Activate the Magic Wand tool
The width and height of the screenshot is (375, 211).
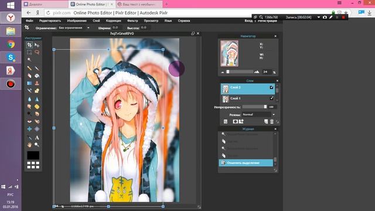click(x=29, y=60)
